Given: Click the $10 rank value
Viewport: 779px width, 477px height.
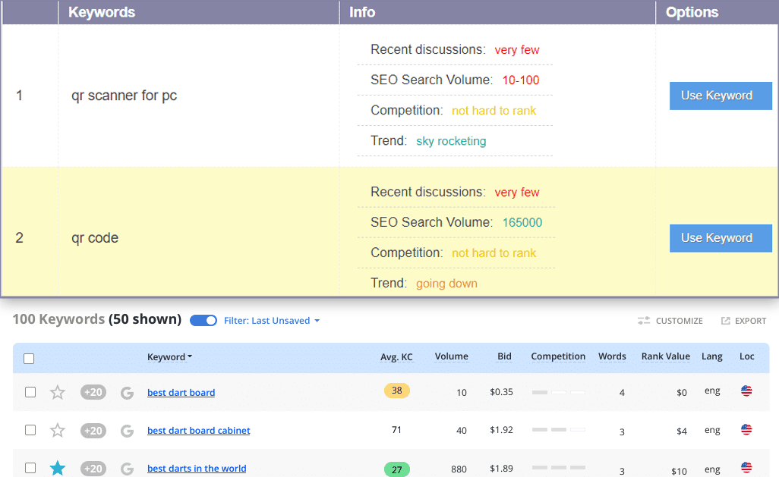Looking at the screenshot, I should click(x=679, y=471).
